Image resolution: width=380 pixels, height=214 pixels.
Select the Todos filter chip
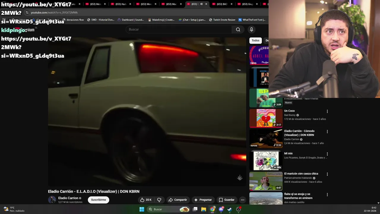click(255, 40)
